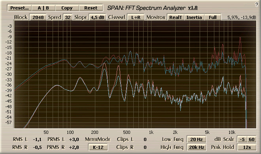This screenshot has height=154, width=261.
Task: Click the SPAN: FFT Spectrum Analyzer title
Action: [x=146, y=8]
